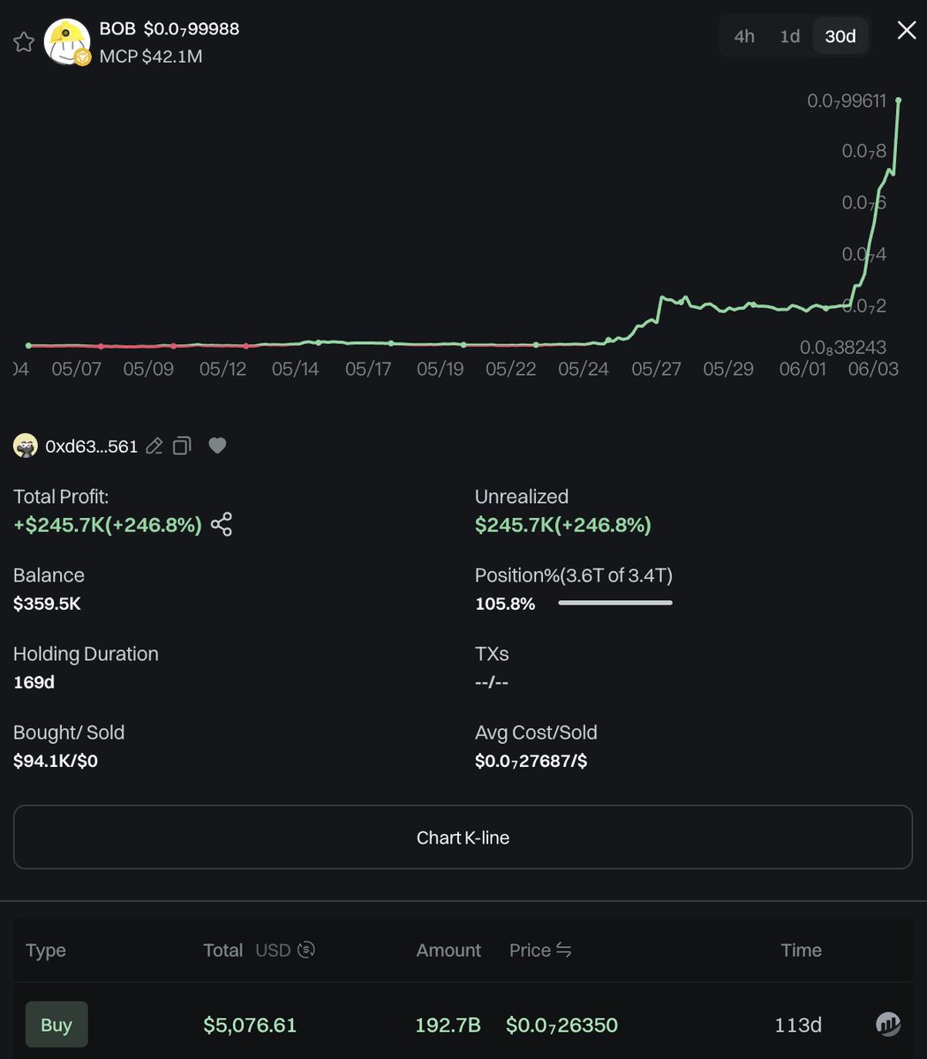
Task: Click the BOB token avatar
Action: (x=67, y=41)
